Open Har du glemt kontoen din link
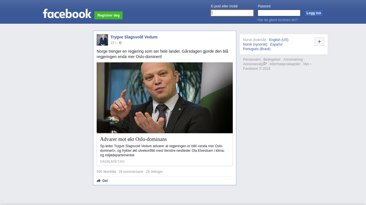Viewport: 366px width, 205px height. [x=278, y=20]
